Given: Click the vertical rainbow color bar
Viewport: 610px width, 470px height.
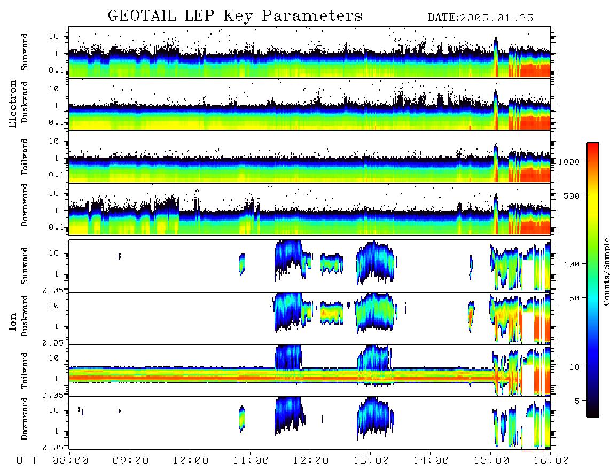Looking at the screenshot, I should (x=592, y=280).
